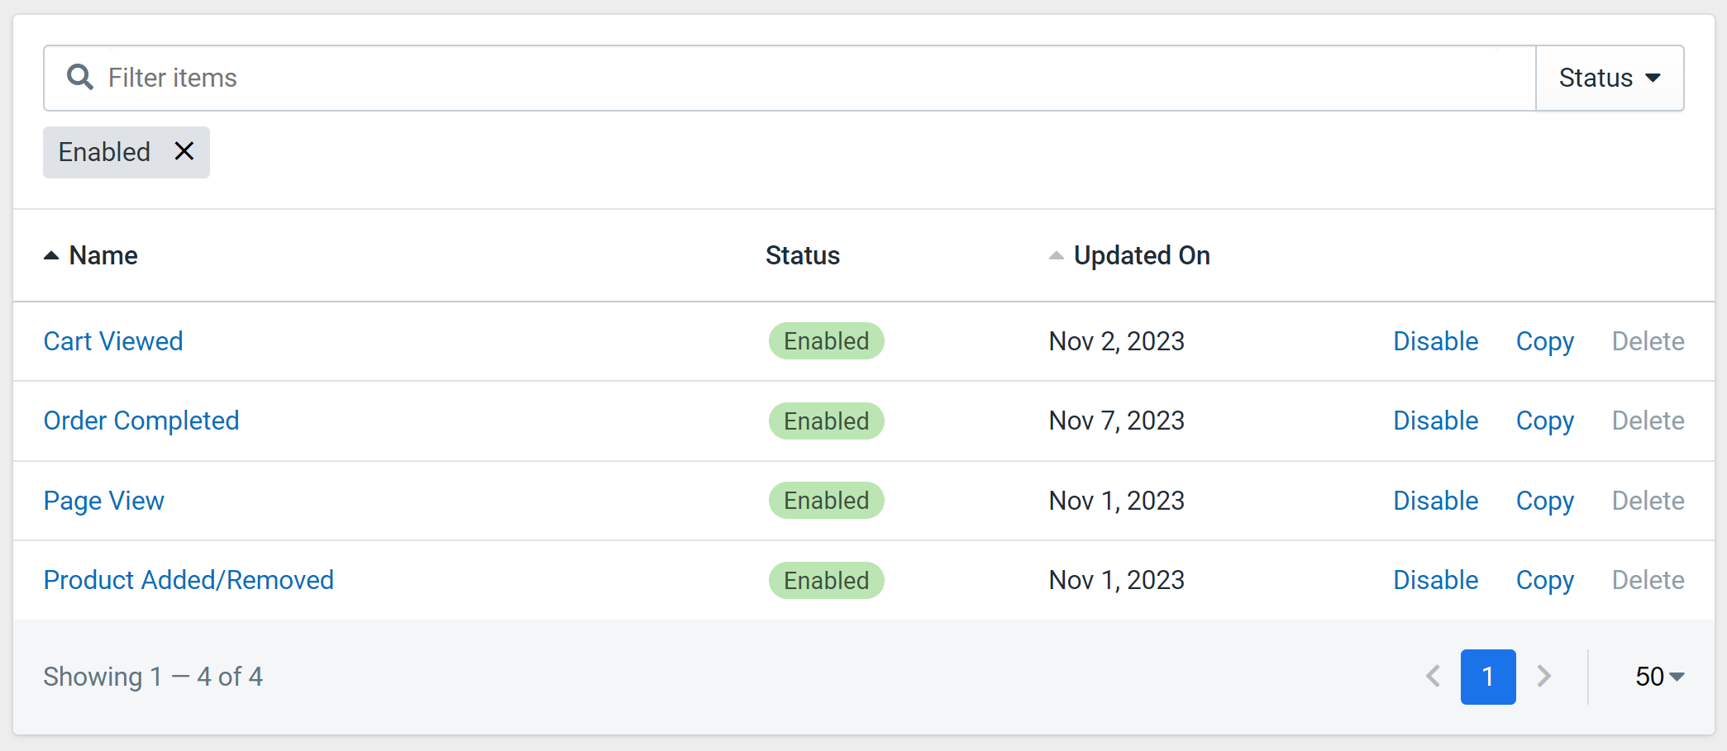Focus the Filter items search field
1727x751 pixels.
click(x=790, y=78)
